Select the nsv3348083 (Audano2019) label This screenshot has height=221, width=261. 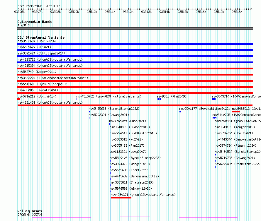130,127
